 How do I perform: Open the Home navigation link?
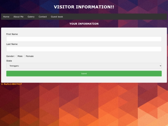point(6,16)
